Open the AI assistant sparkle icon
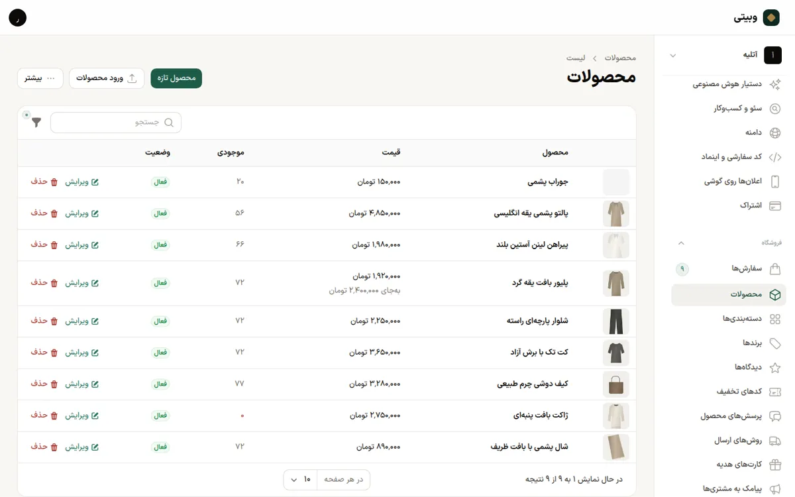Viewport: 795px width, 497px height. click(774, 84)
